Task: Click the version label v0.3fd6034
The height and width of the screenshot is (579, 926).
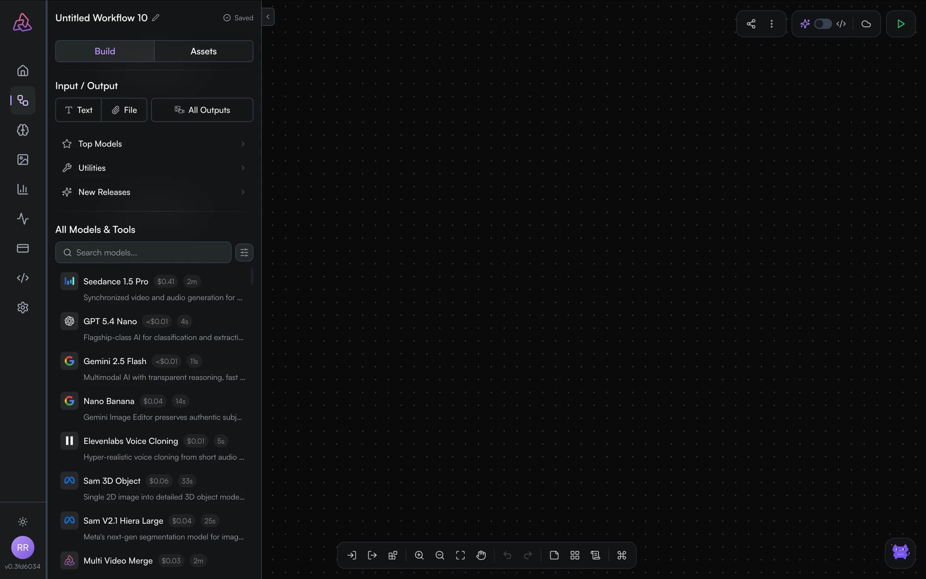Action: click(23, 566)
